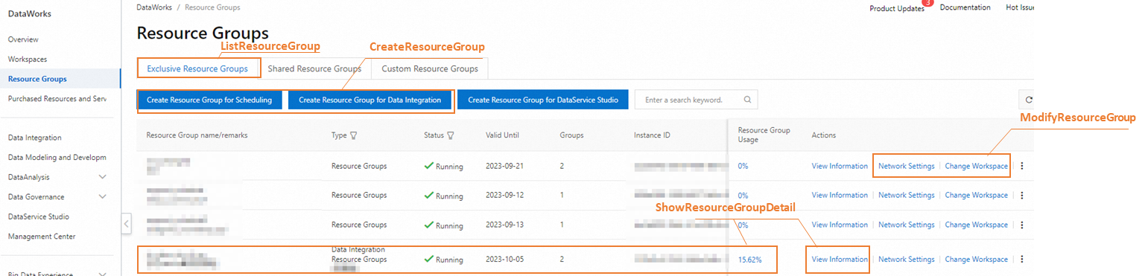1148x276 pixels.
Task: Open Documentation link in the header
Action: tap(965, 7)
